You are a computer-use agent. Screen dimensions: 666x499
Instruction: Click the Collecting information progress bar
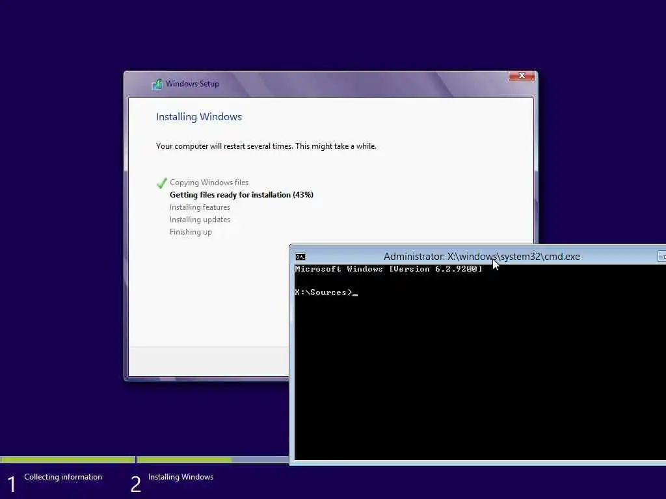click(x=68, y=459)
